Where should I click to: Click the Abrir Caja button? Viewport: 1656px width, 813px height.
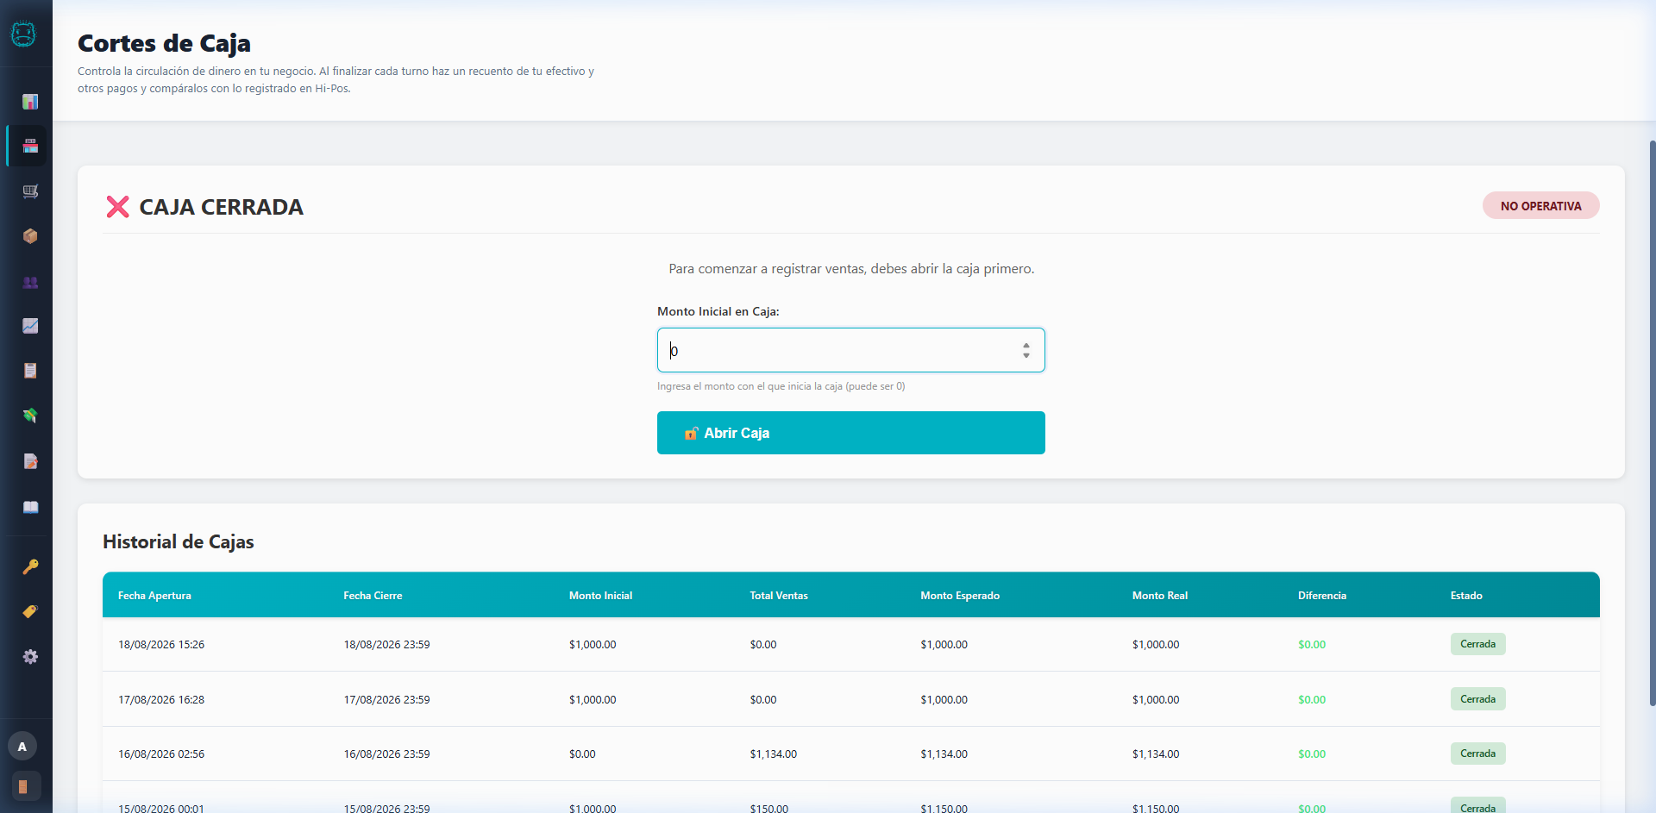(x=851, y=433)
